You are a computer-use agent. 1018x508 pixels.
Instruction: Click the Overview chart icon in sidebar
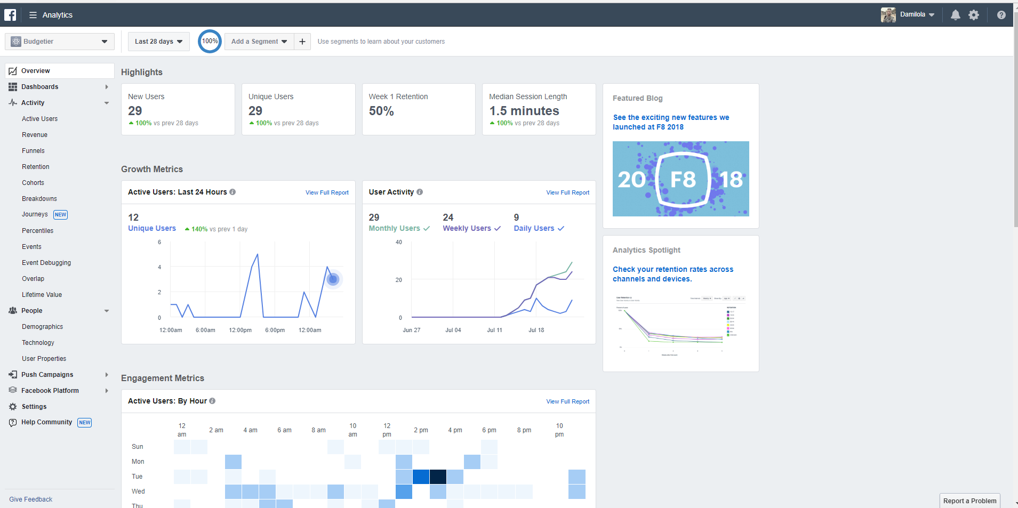[x=13, y=71]
